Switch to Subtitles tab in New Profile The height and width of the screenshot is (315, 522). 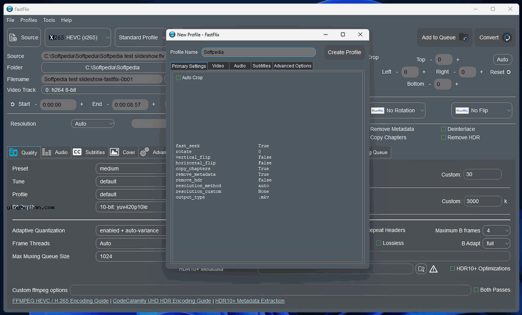click(x=262, y=66)
